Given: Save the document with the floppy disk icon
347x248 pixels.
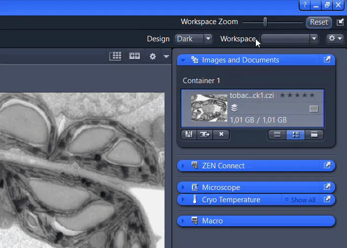Looking at the screenshot, I should coord(188,134).
